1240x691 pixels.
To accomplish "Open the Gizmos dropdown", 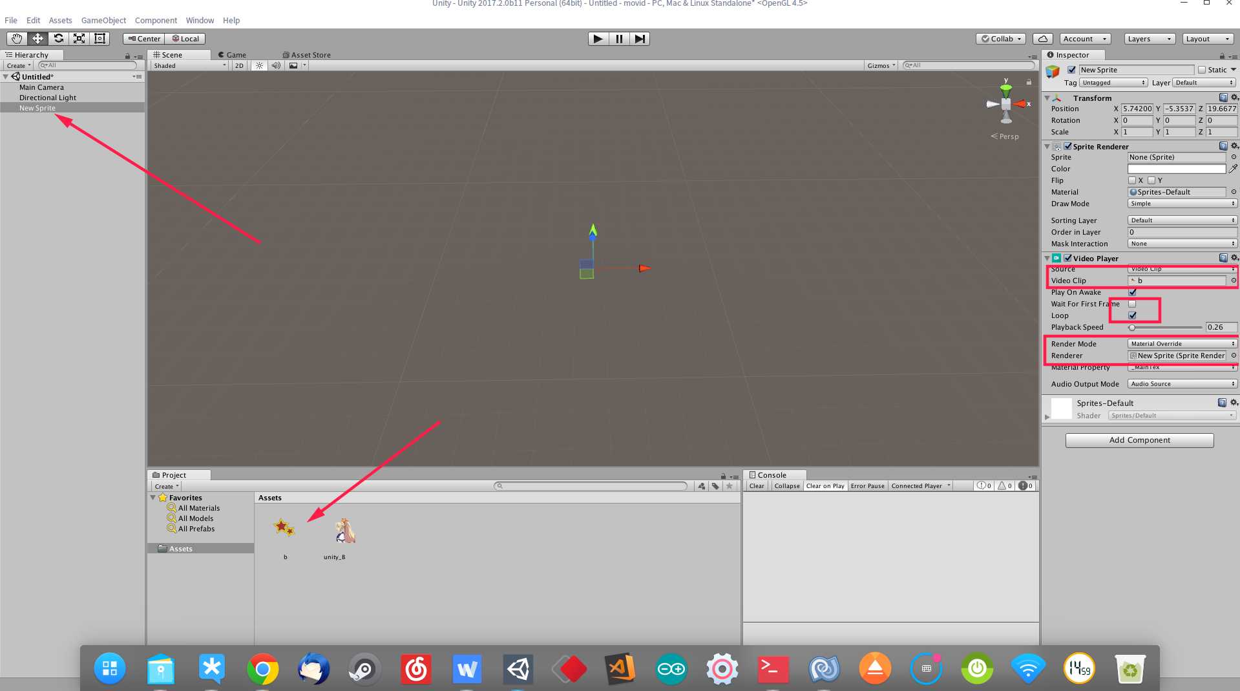I will pos(881,65).
